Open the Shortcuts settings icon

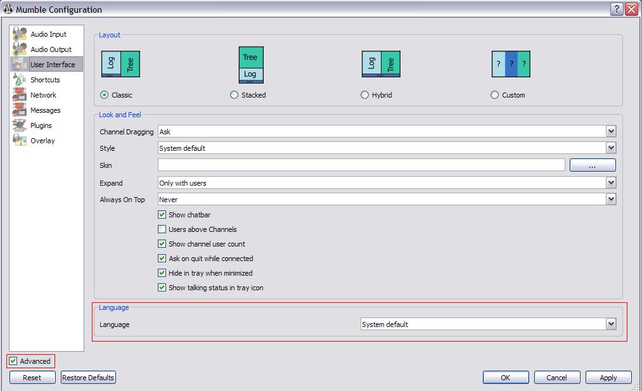coord(20,80)
